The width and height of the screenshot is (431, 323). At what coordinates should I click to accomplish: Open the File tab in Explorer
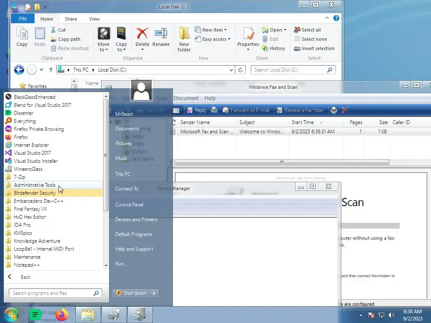[23, 19]
